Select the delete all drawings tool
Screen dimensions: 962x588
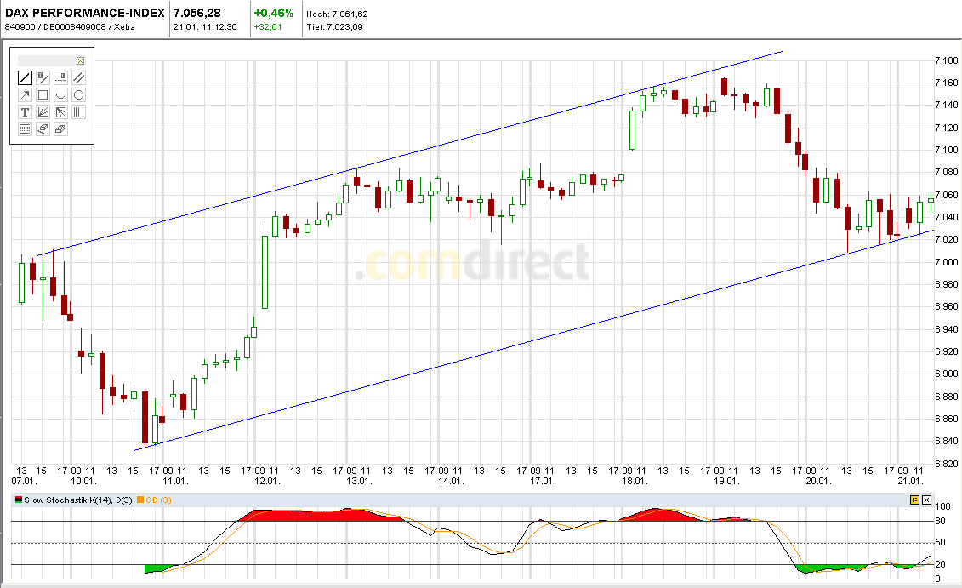tap(60, 128)
